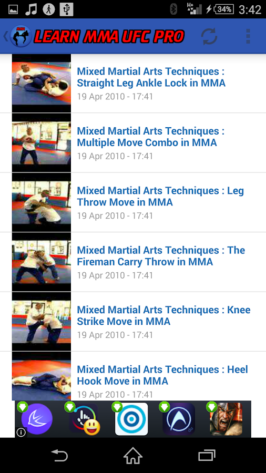The height and width of the screenshot is (473, 266).
Task: Tap the refresh icon in header
Action: pyautogui.click(x=209, y=36)
